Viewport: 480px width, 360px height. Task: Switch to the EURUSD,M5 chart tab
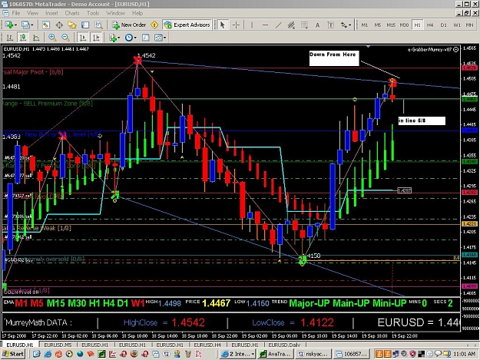click(58, 345)
